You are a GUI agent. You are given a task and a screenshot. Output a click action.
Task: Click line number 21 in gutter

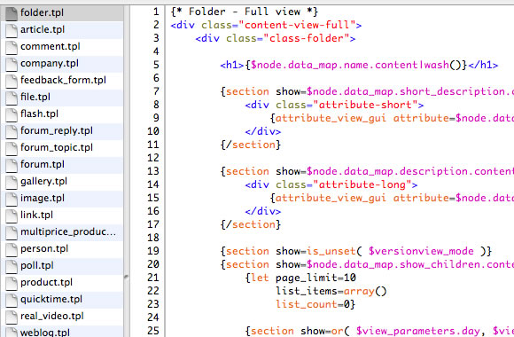click(x=153, y=278)
